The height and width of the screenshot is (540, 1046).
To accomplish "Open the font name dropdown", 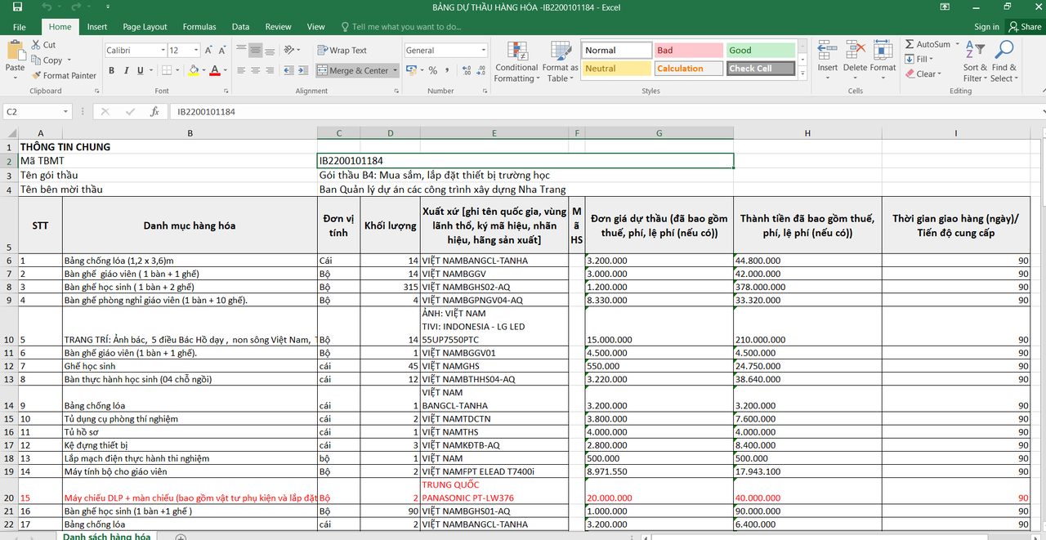I will [161, 51].
